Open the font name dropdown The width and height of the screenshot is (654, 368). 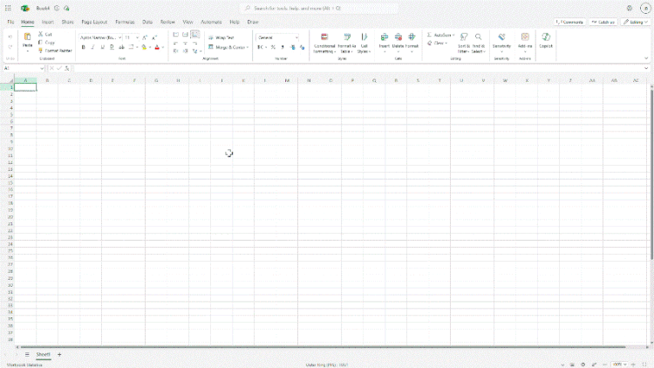(119, 37)
